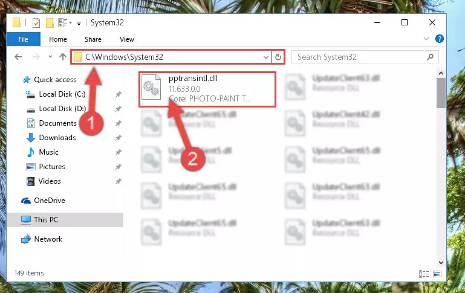
Task: Click the Downloads arrow icon in the sidebar
Action: (x=31, y=138)
